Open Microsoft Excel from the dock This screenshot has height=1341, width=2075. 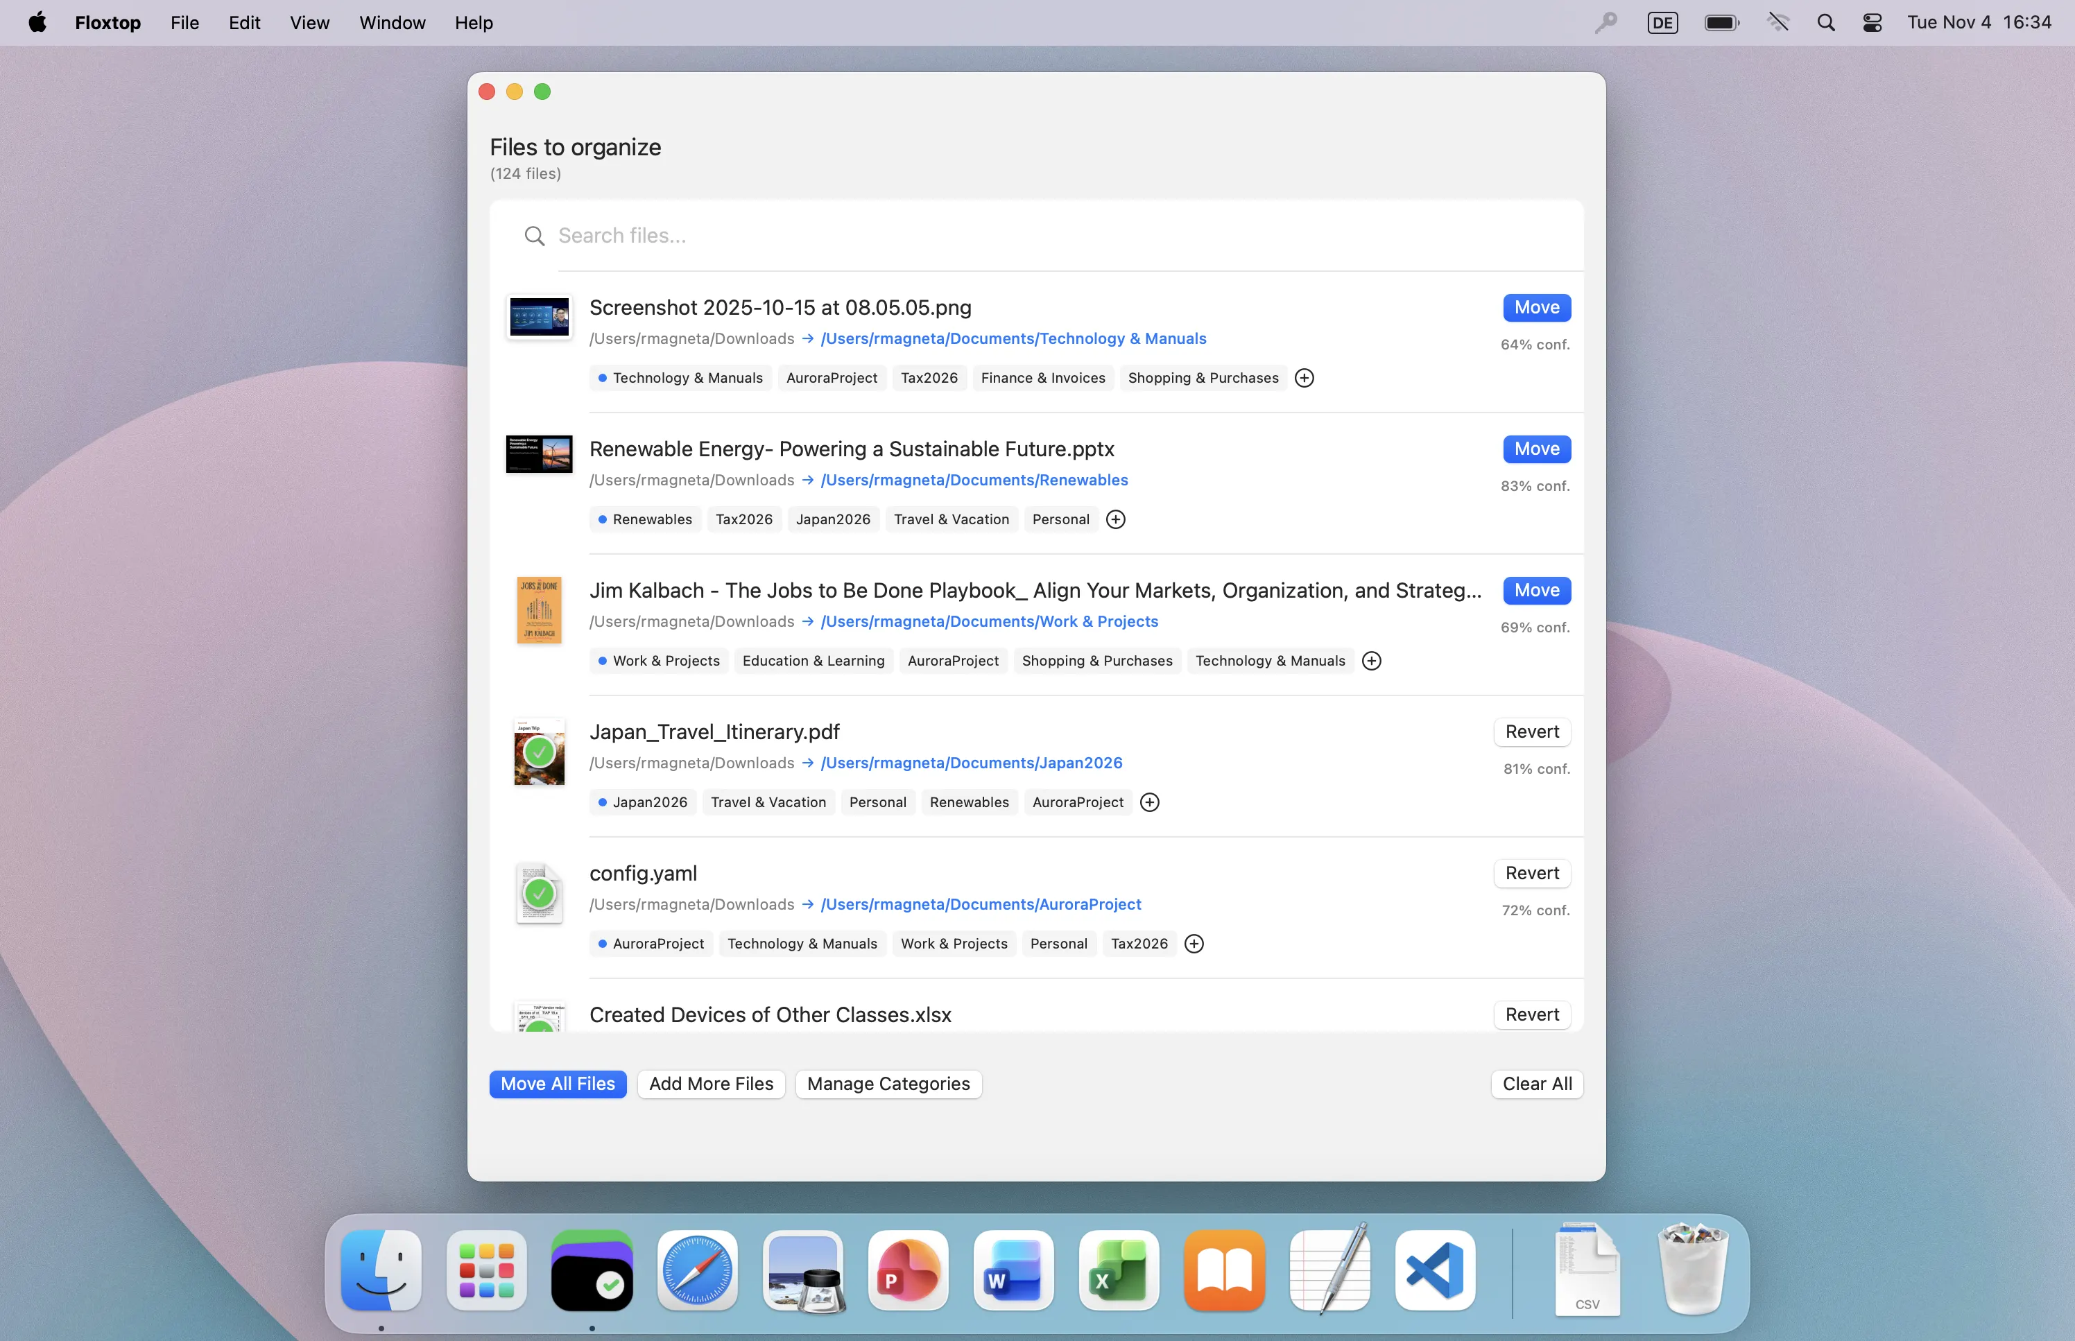pyautogui.click(x=1118, y=1270)
